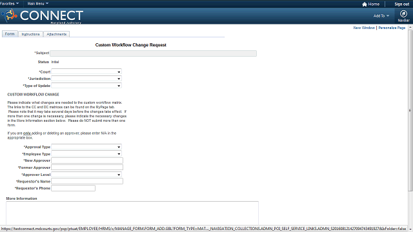Screen dimensions: 413x232
Task: Open the New Window link
Action: tap(364, 28)
